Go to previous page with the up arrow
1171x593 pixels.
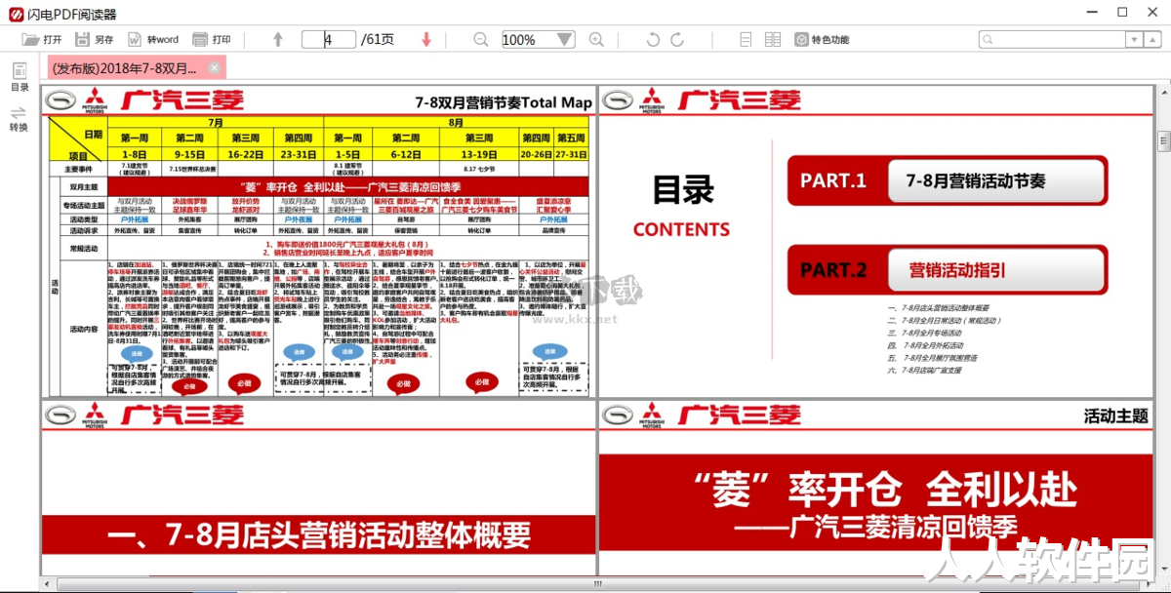pos(278,40)
